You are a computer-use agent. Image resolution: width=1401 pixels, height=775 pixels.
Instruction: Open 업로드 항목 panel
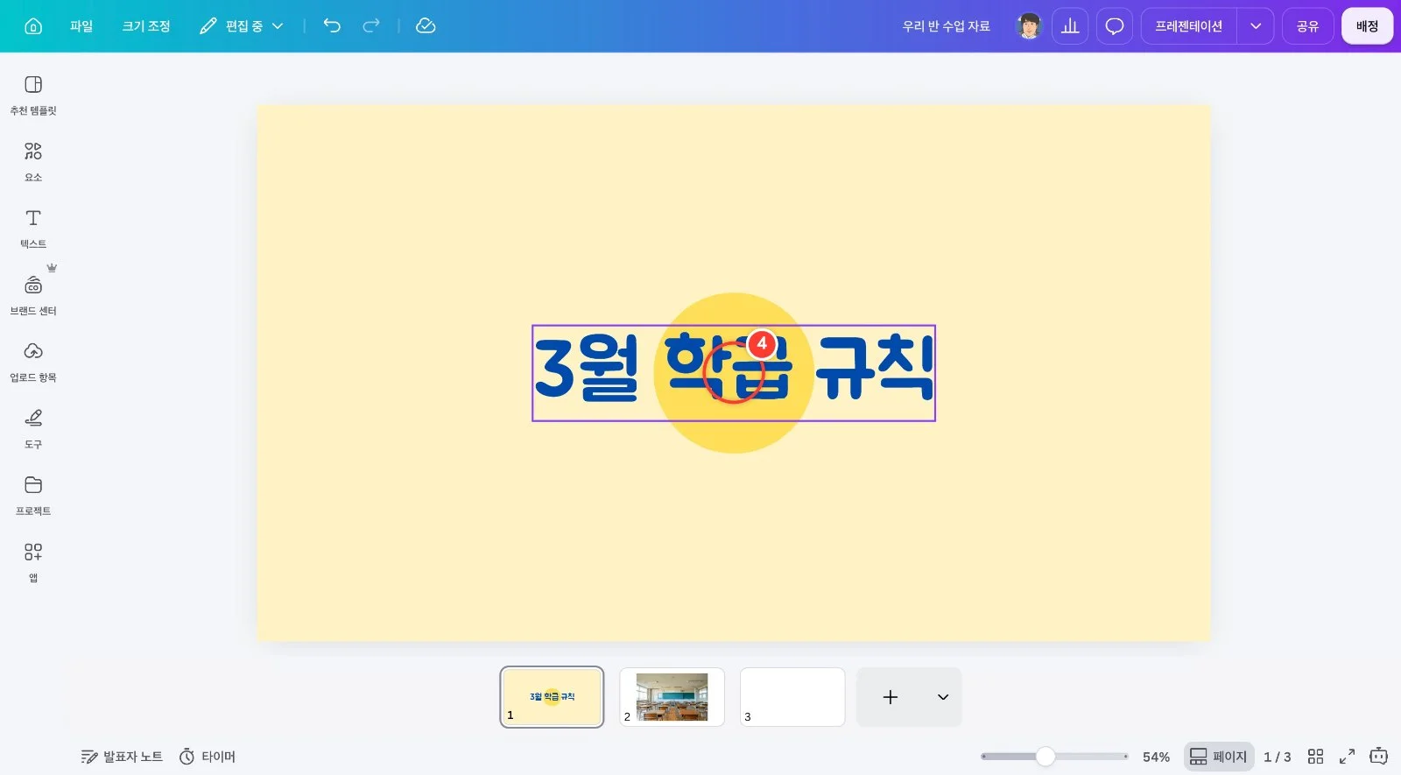pyautogui.click(x=33, y=363)
